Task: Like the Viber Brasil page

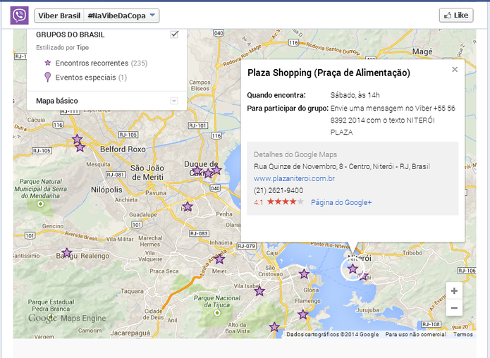Action: pyautogui.click(x=456, y=16)
